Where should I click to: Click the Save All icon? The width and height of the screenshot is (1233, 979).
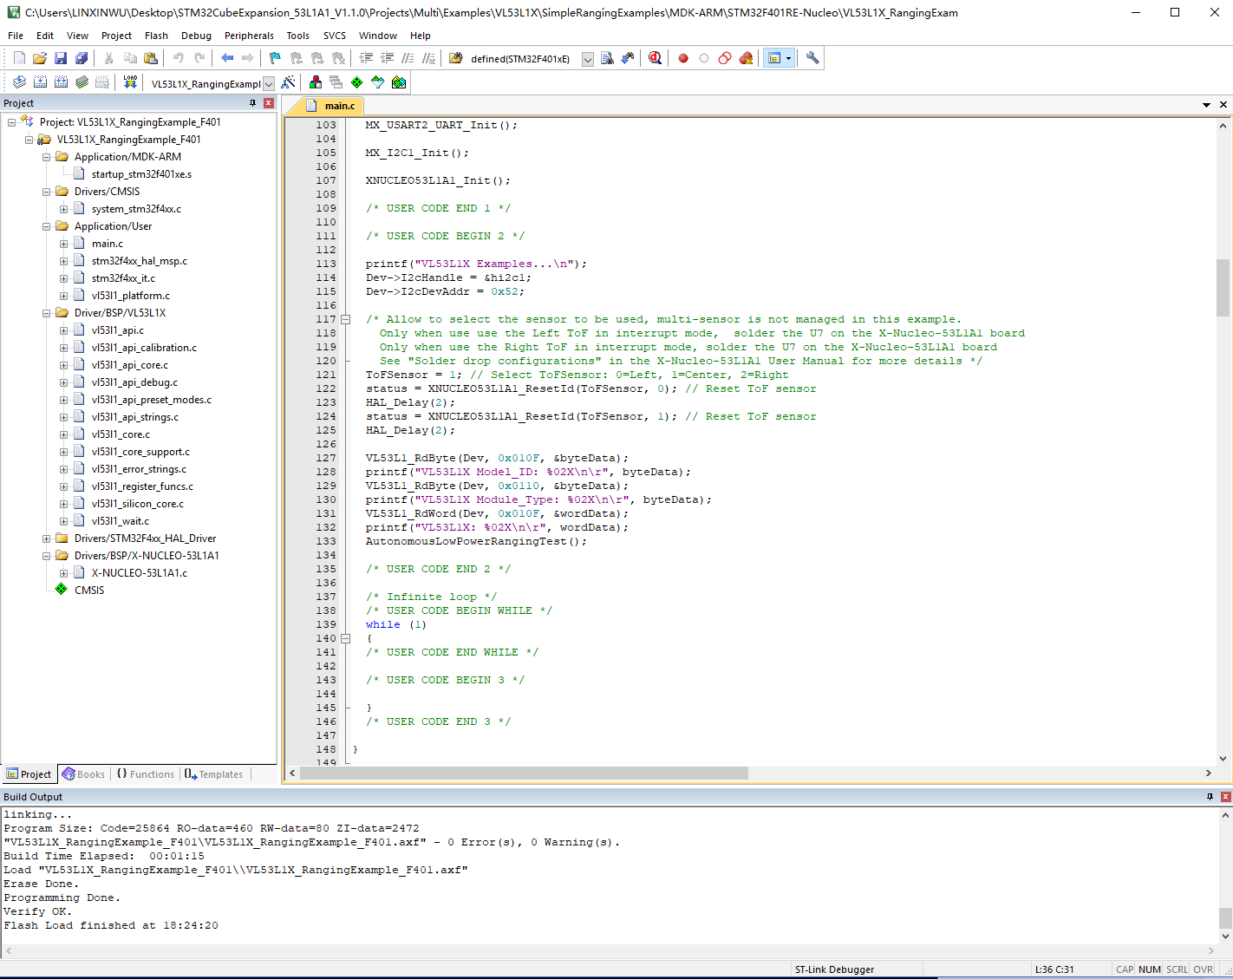pyautogui.click(x=82, y=58)
